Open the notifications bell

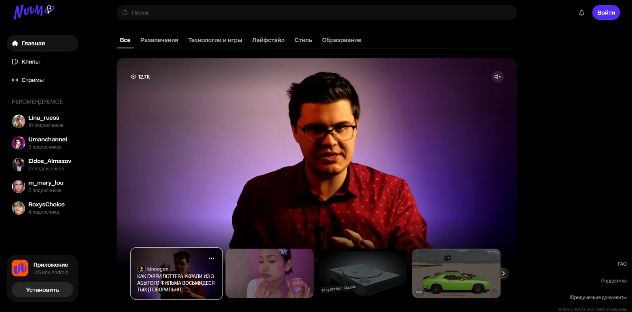581,13
